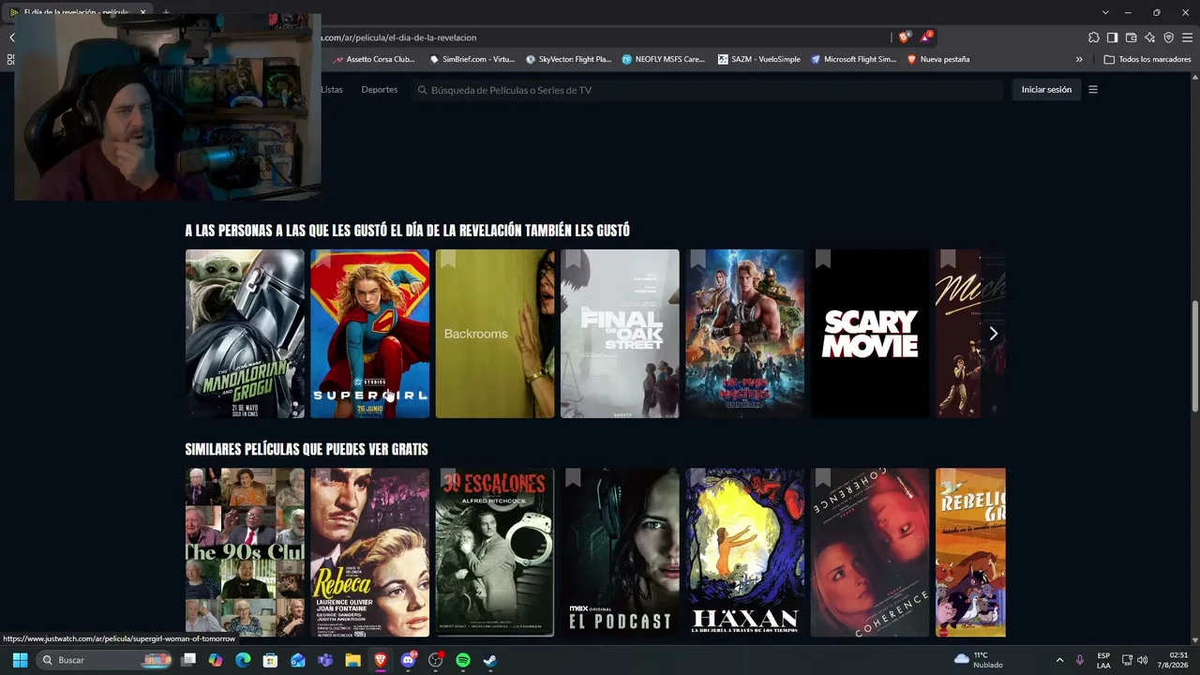Open Spotify from the taskbar

tap(463, 660)
